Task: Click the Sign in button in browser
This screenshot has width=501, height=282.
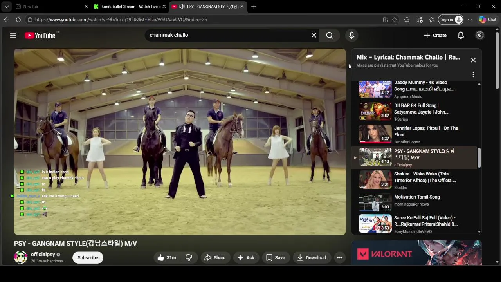Action: point(451,20)
